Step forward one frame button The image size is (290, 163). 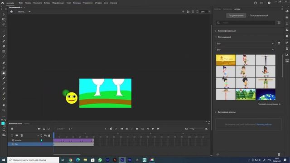(158, 129)
